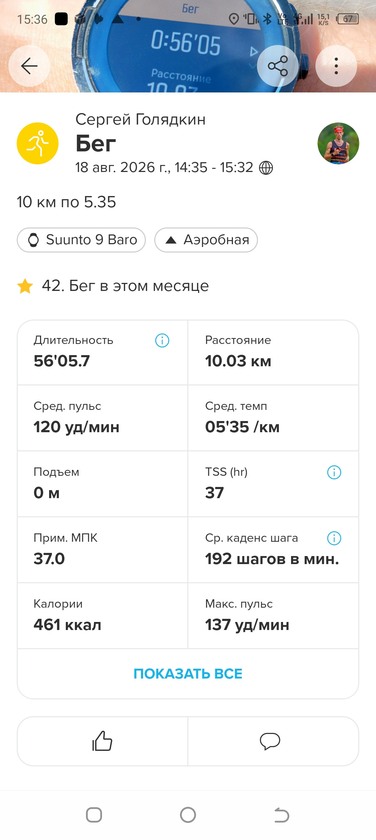Show info for TSS (hr) metric
This screenshot has height=840, width=376.
334,472
